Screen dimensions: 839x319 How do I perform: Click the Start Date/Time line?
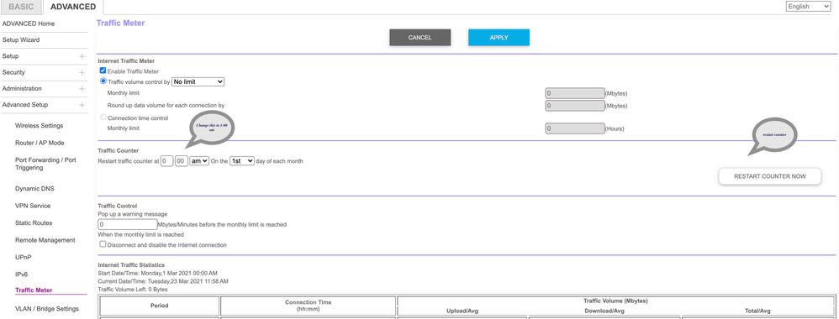[157, 273]
